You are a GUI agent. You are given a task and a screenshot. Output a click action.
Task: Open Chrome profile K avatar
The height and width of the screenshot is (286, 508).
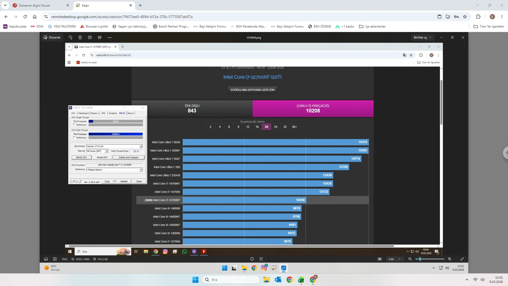coord(492,17)
